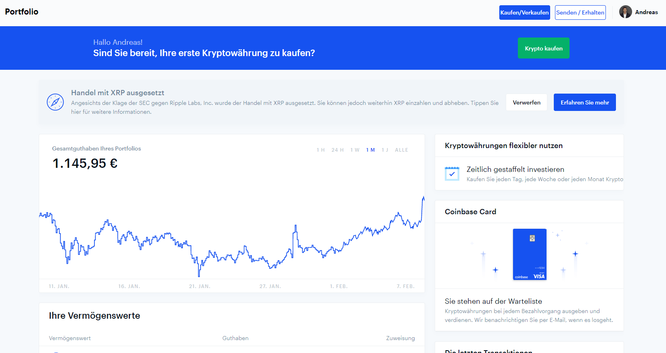Click the Guthaben column header
Viewport: 666px width, 353px height.
235,338
